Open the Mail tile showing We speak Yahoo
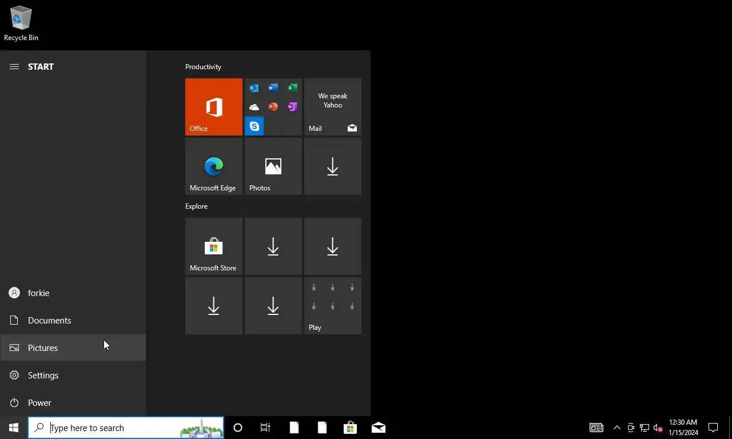The height and width of the screenshot is (439, 732). point(333,107)
